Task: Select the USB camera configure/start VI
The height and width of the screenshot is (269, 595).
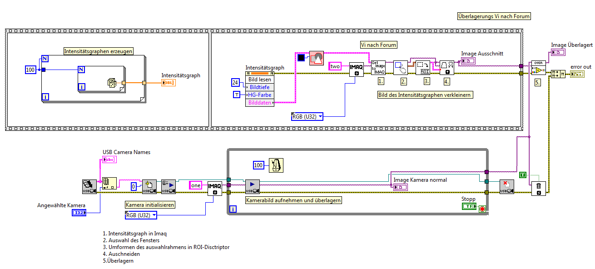Action: [169, 186]
